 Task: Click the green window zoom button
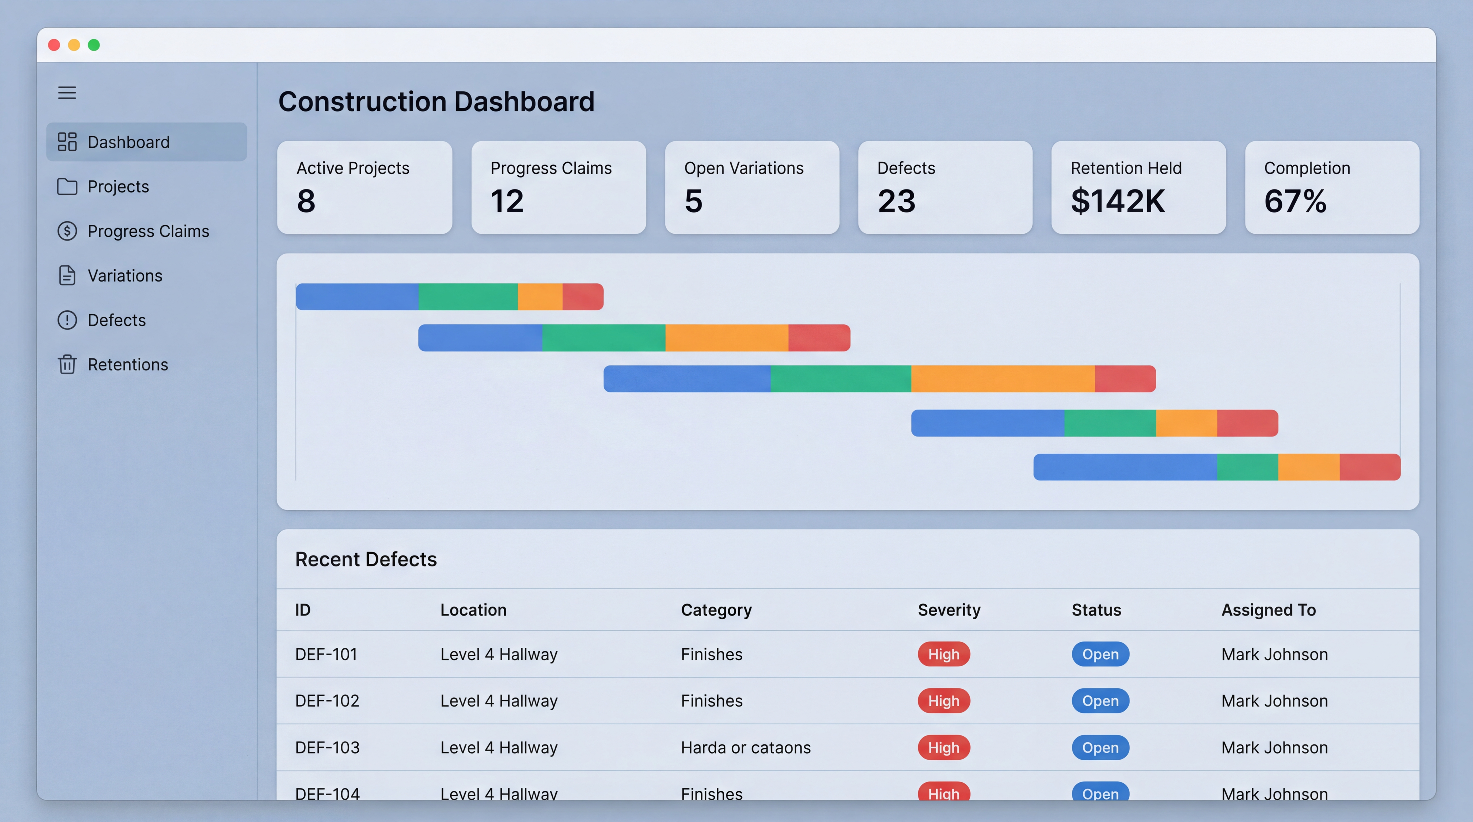(94, 45)
